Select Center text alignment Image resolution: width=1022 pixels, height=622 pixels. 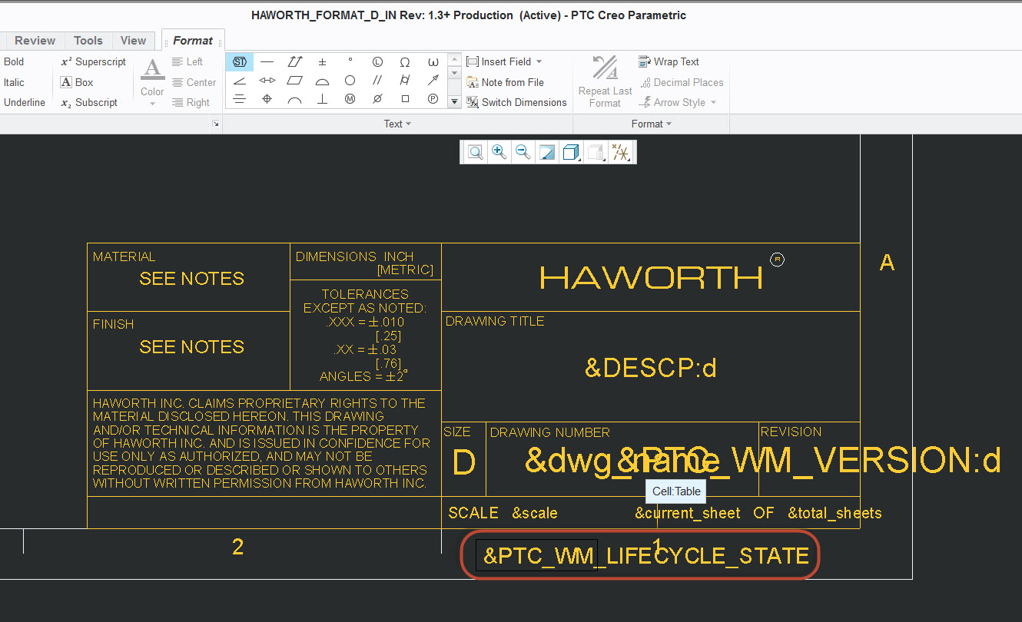pos(194,82)
